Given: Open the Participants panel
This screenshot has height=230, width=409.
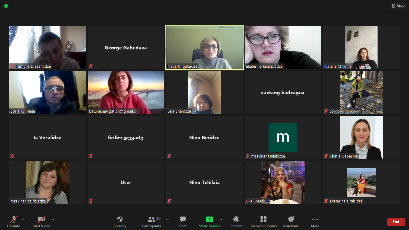Looking at the screenshot, I should point(152,222).
